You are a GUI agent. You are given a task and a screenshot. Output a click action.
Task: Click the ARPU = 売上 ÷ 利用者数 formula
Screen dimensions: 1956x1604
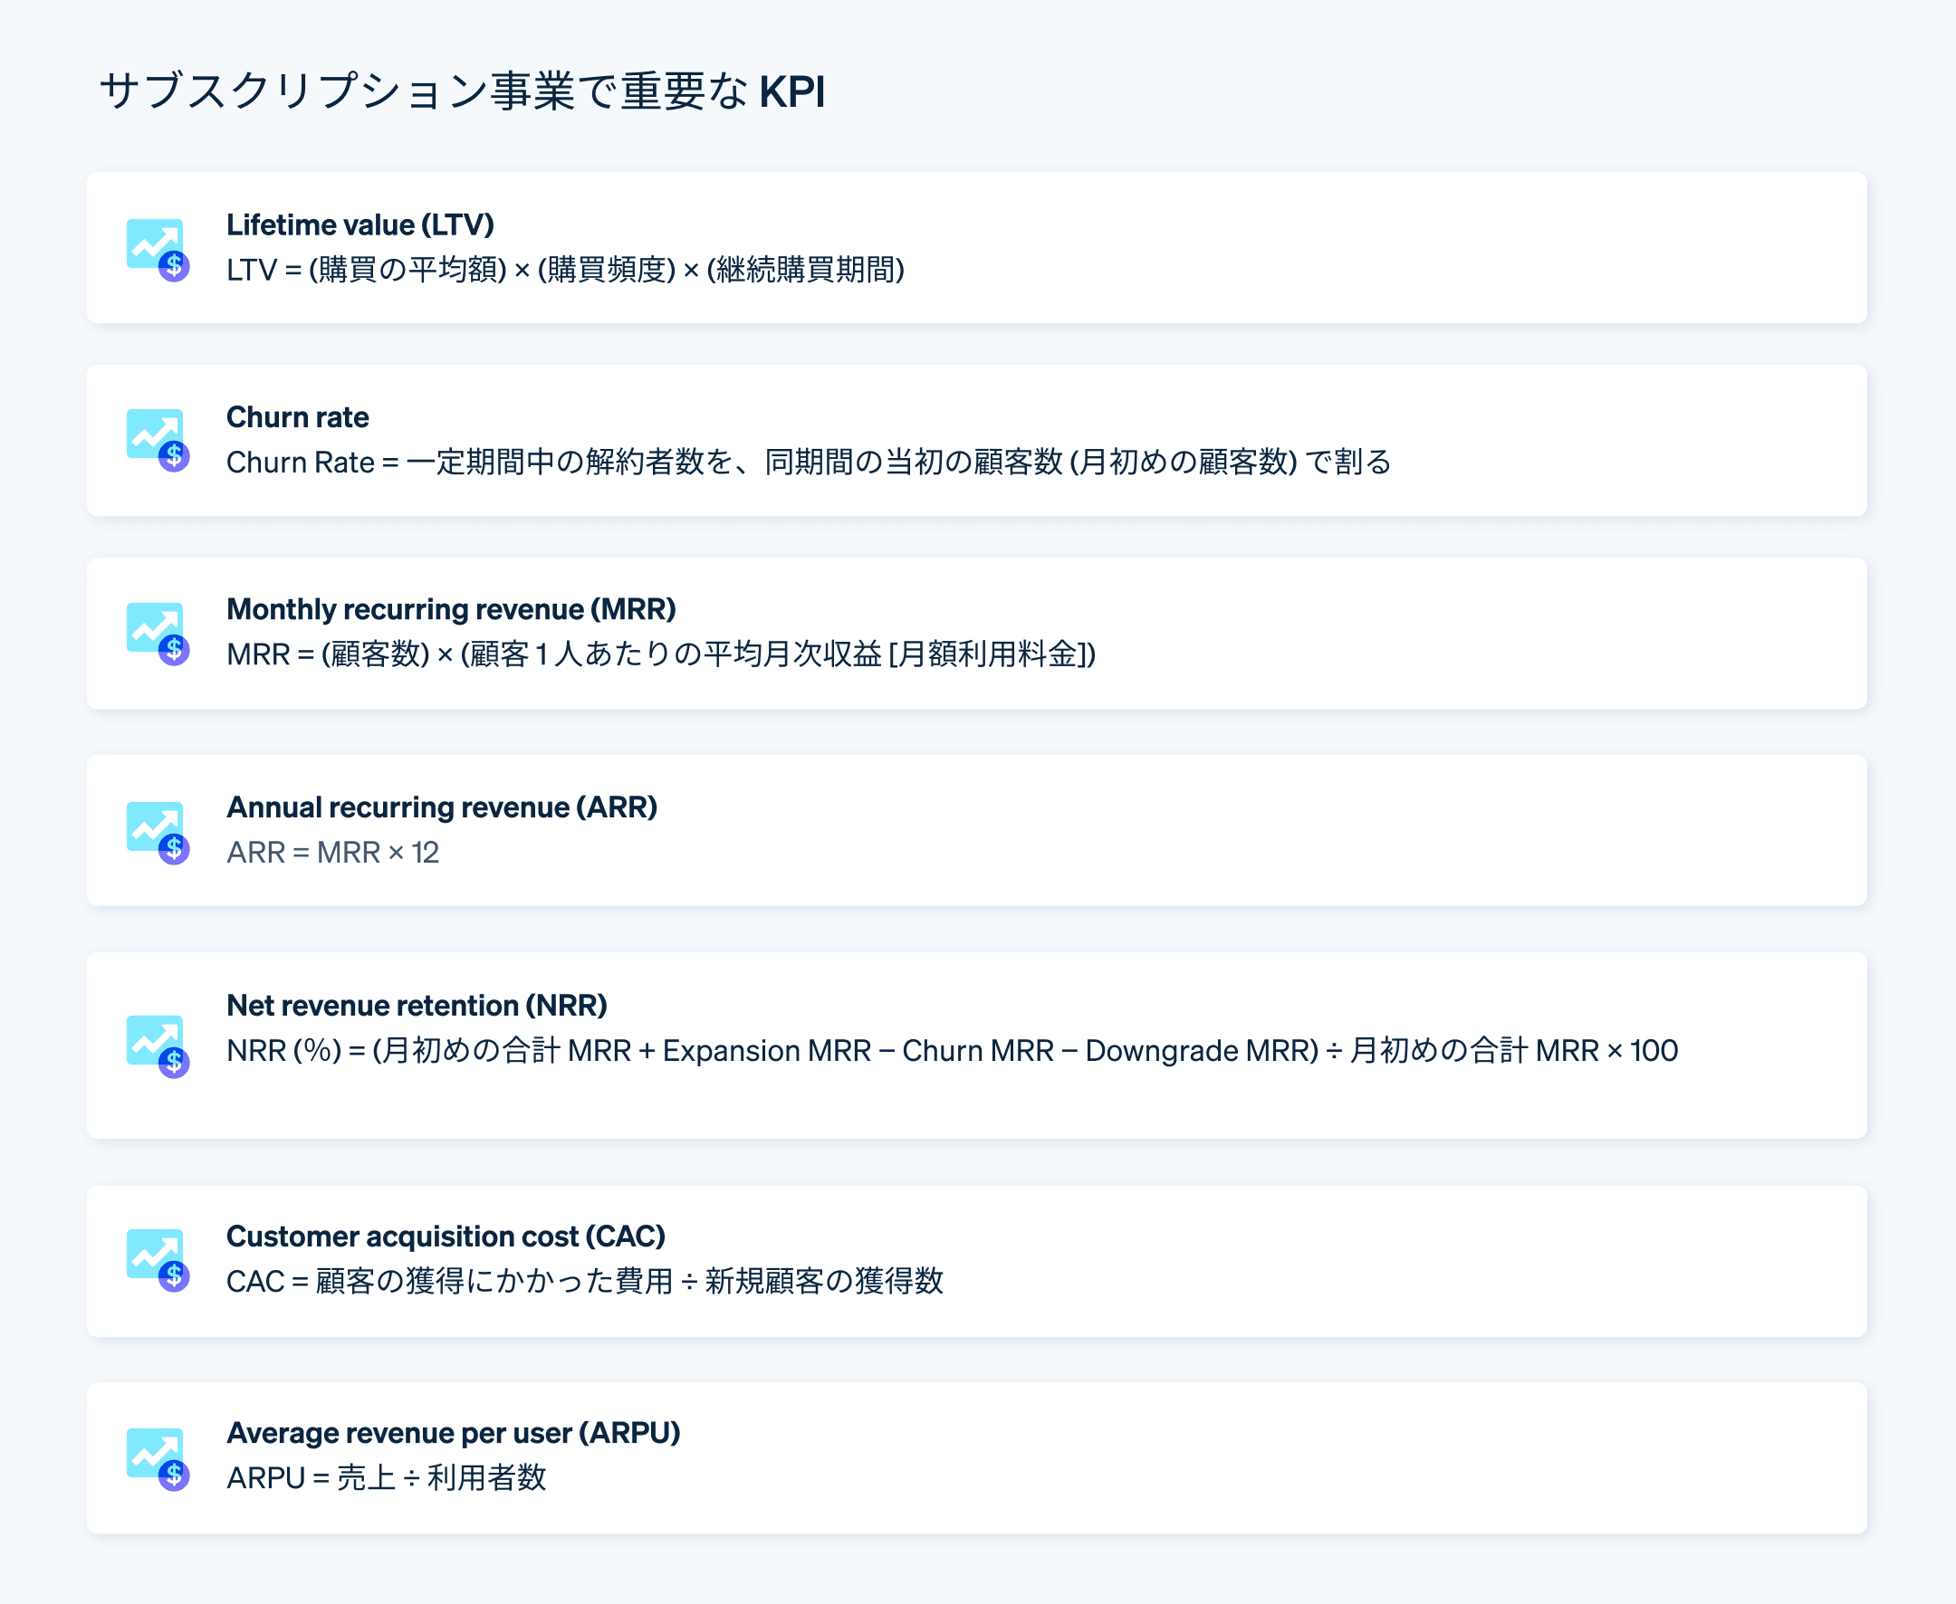[388, 1478]
